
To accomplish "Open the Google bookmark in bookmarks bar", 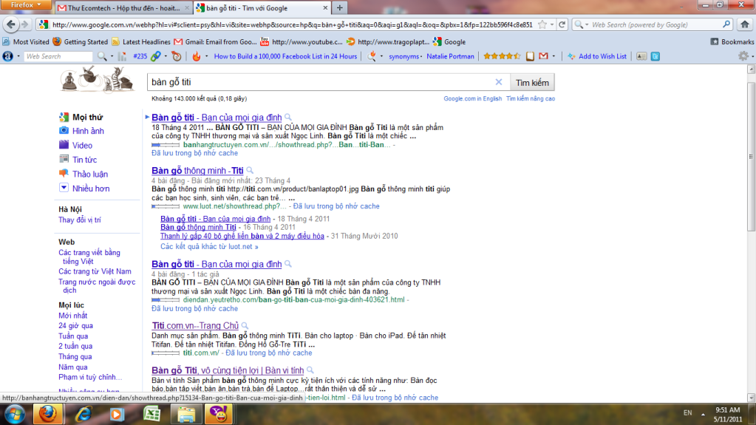I will [449, 42].
